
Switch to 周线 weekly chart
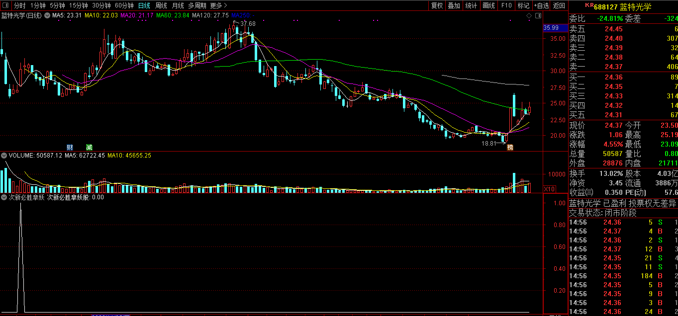point(161,5)
